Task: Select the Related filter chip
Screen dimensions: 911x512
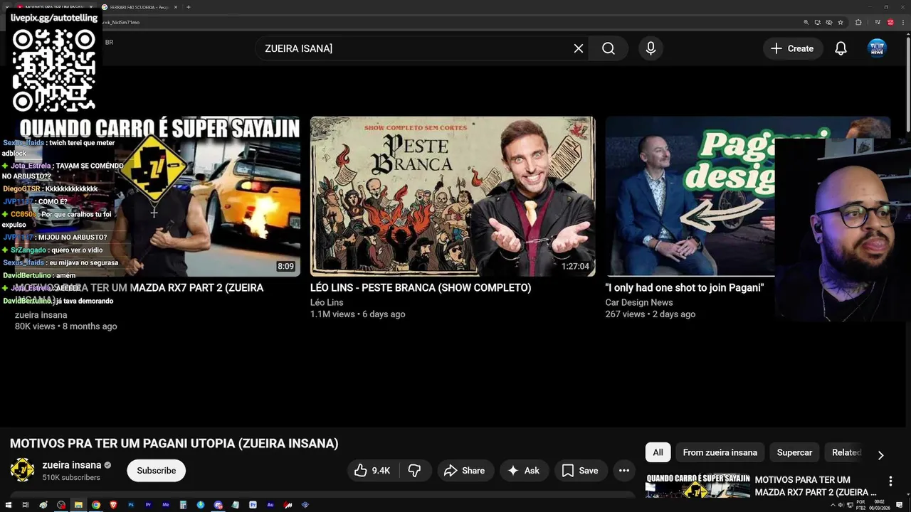Action: click(x=846, y=452)
